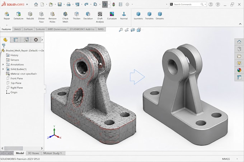The image size is (244, 162).
Task: Switch to Trimetric view
Action: (x=149, y=14)
